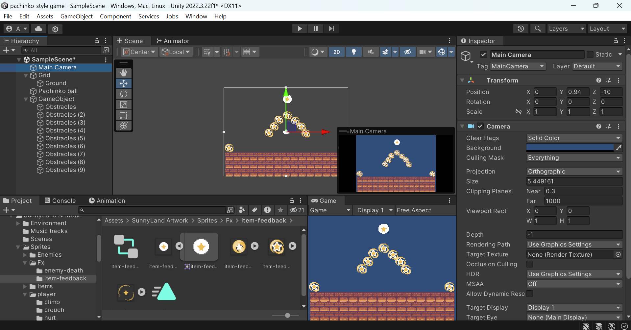This screenshot has width=631, height=330.
Task: Toggle 2D mode in the Scene view
Action: [336, 52]
